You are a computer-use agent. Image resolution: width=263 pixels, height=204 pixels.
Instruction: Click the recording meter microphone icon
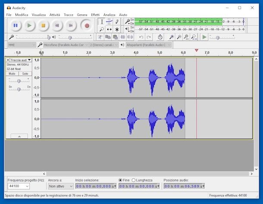coord(127,22)
